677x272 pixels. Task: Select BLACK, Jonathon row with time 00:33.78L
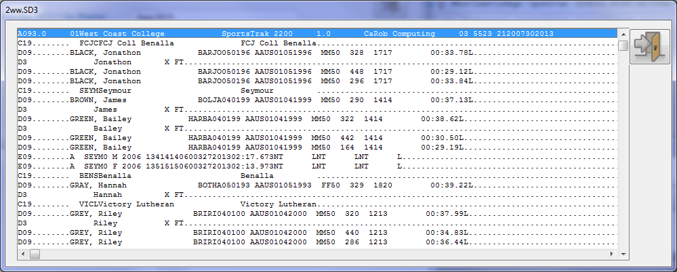click(x=317, y=53)
